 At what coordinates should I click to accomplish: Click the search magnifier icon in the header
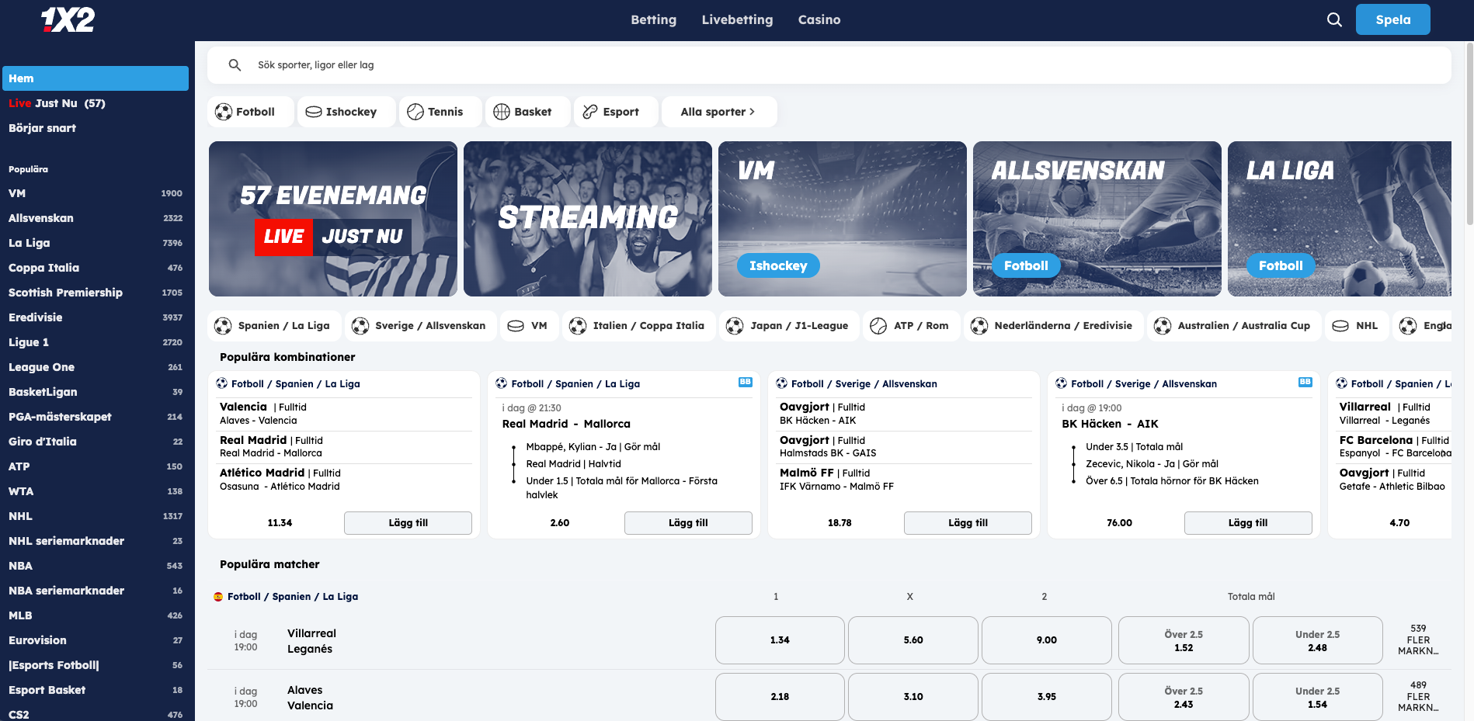pos(1333,19)
